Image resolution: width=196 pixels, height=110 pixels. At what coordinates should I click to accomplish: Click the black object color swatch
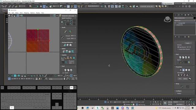tap(194, 18)
